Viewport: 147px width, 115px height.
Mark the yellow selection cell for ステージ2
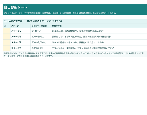point(7,42)
